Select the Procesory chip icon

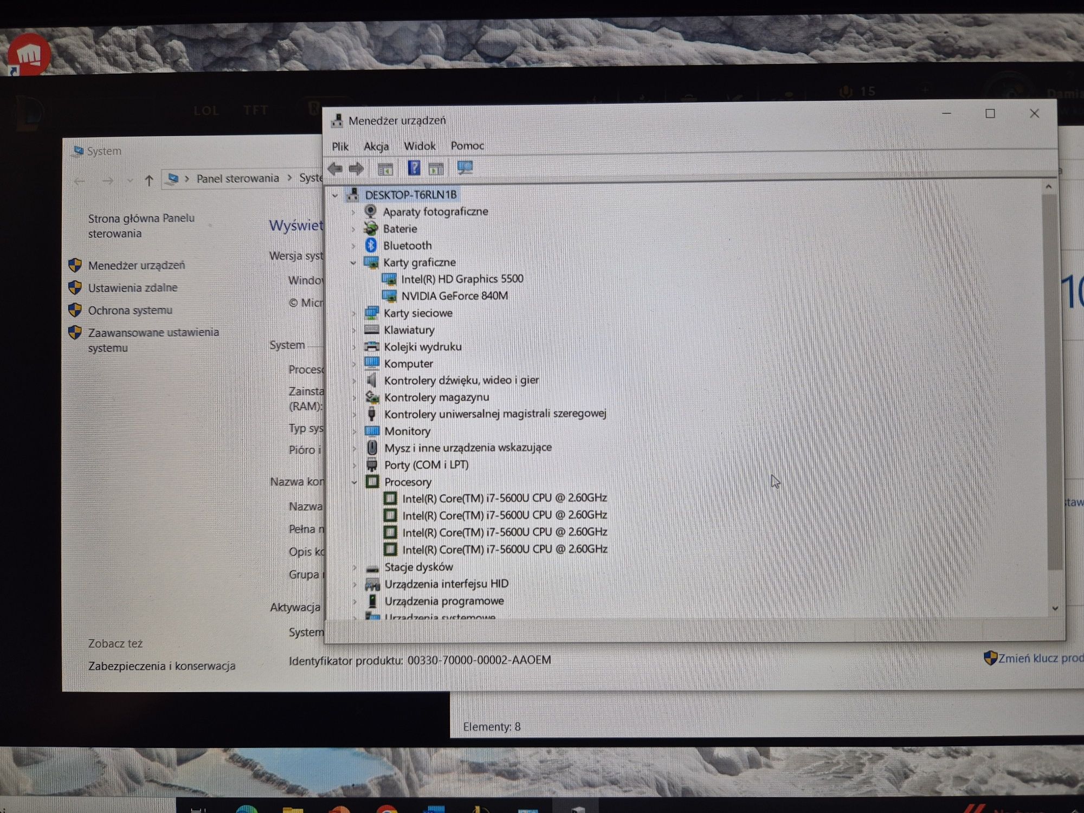pos(372,481)
